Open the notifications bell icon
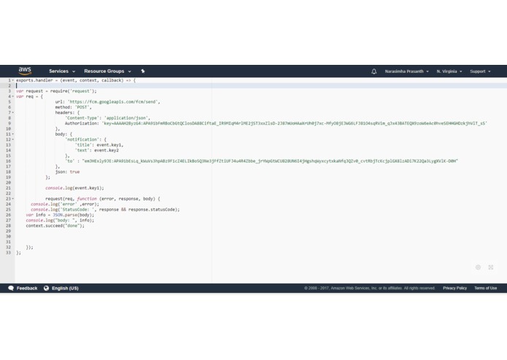Screen dimensions: 507x360 pos(374,71)
